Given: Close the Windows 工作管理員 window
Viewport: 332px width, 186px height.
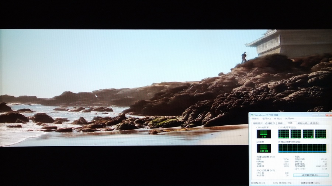Looking at the screenshot, I should click(329, 115).
